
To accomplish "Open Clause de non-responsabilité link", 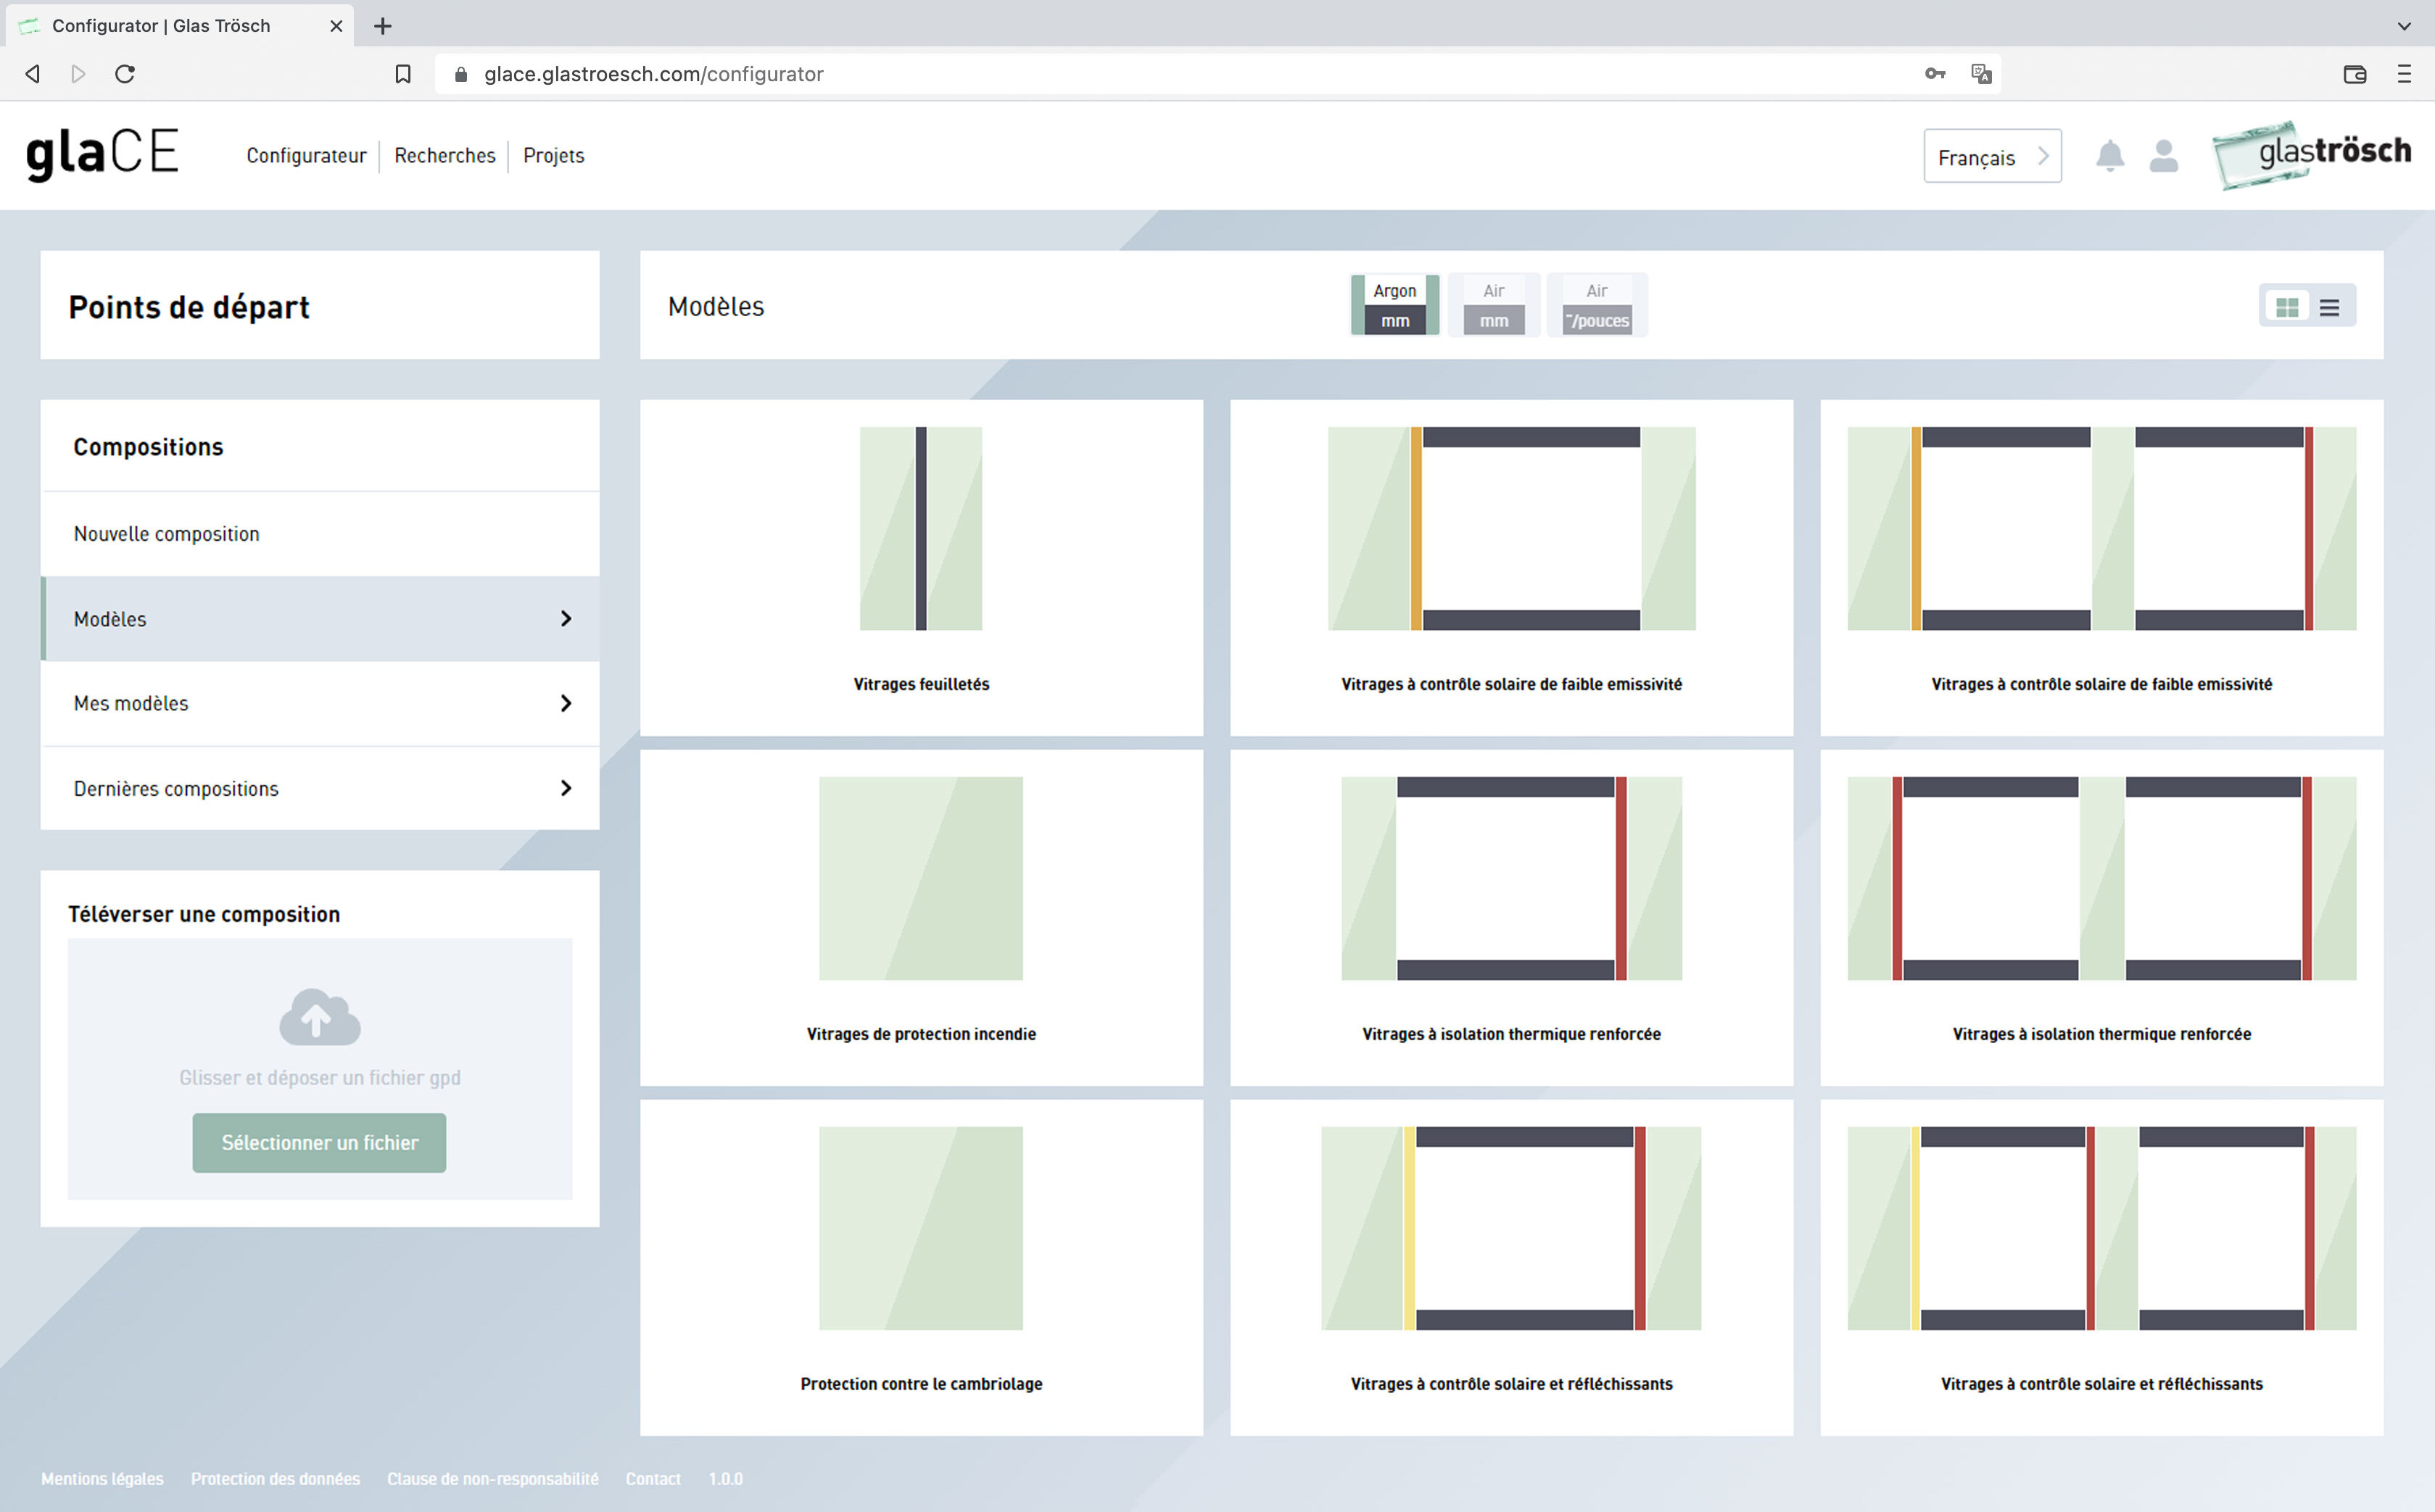I will coord(492,1479).
